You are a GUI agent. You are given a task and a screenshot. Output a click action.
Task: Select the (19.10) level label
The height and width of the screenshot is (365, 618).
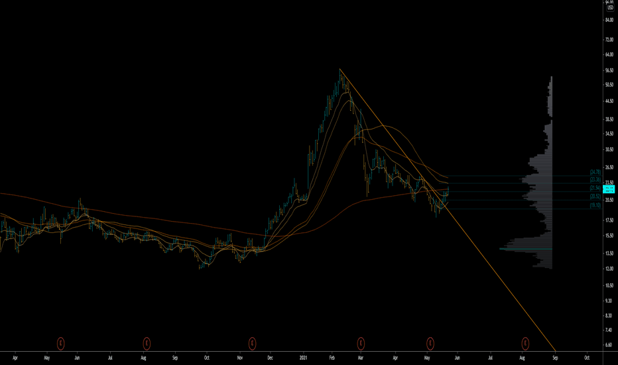click(x=595, y=206)
